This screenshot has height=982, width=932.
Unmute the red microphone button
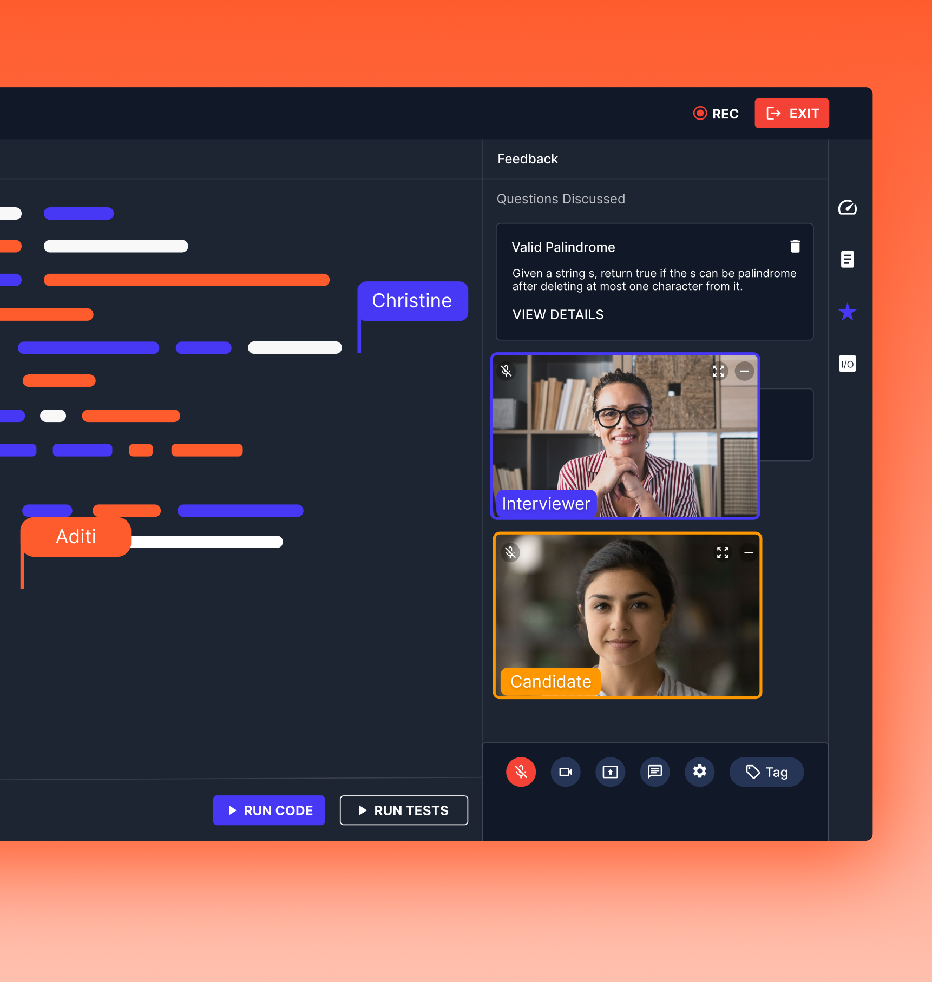pos(521,772)
